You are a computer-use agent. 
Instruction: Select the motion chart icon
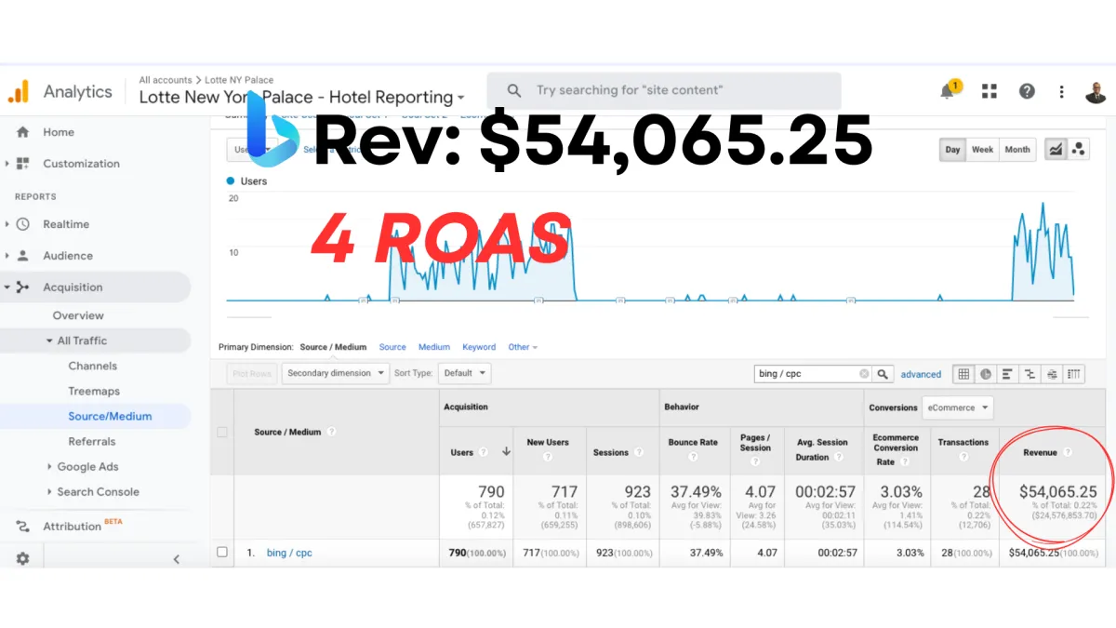tap(1078, 149)
